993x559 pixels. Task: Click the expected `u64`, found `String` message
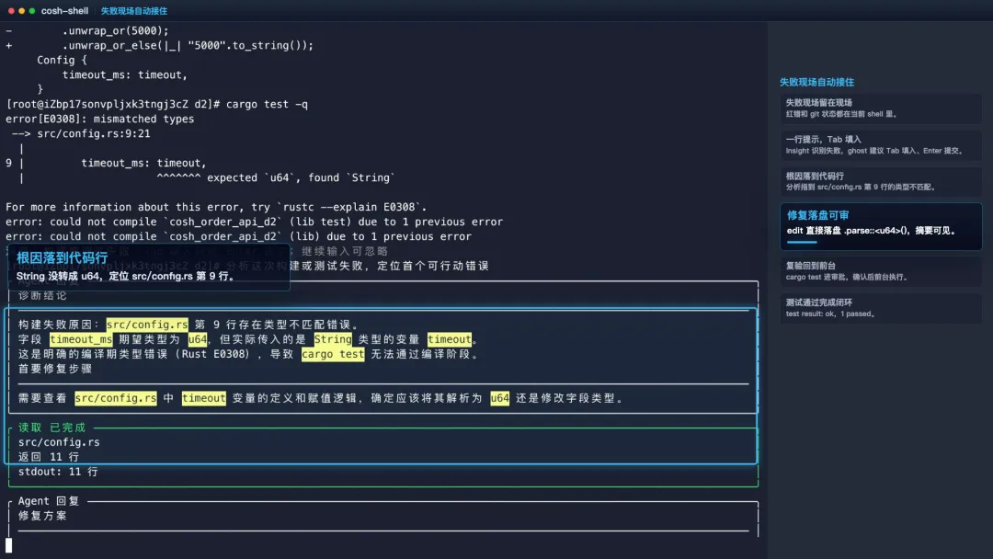pyautogui.click(x=301, y=177)
